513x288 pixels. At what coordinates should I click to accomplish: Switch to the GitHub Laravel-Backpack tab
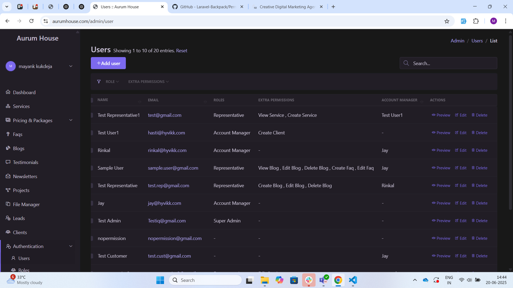click(x=208, y=7)
